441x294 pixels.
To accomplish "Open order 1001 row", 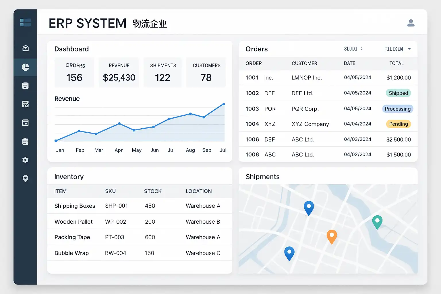I will [x=328, y=78].
